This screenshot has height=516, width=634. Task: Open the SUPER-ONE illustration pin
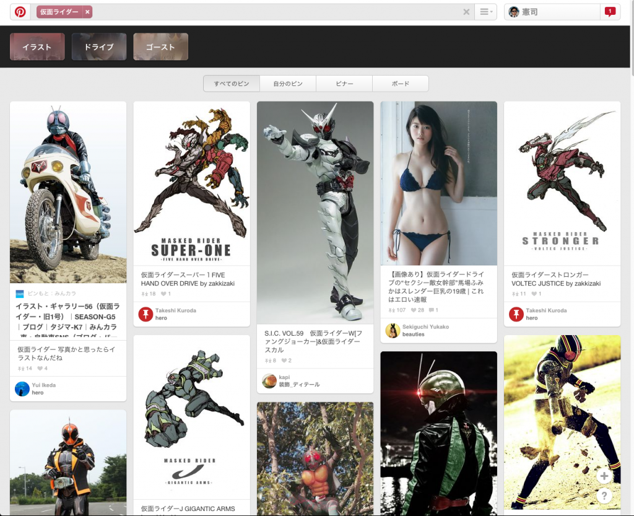click(192, 183)
